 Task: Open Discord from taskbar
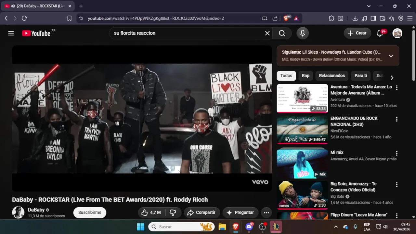pyautogui.click(x=249, y=227)
